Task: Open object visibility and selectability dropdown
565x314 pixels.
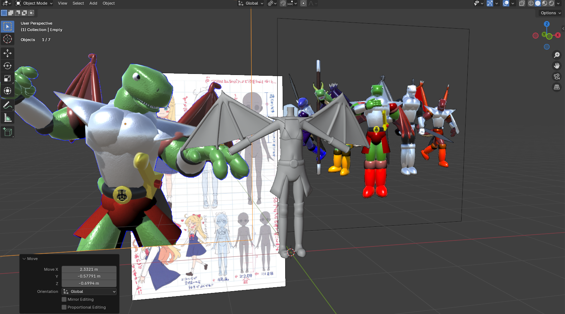Action: [x=478, y=3]
